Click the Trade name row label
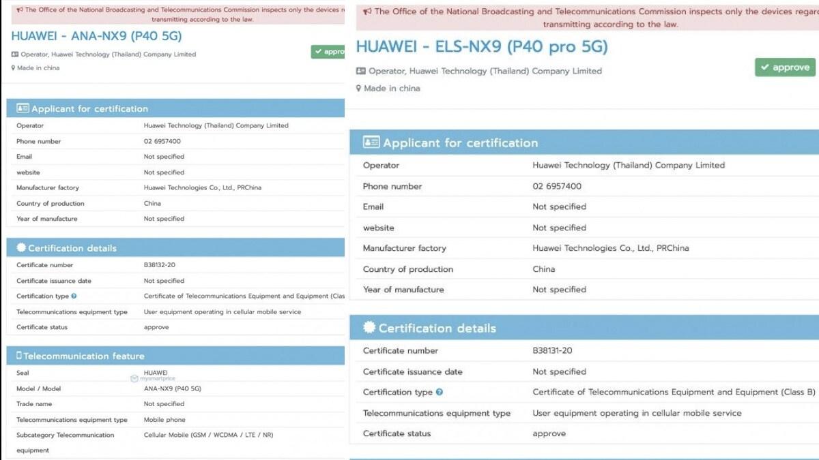Viewport: 819px width, 460px height. coord(33,404)
